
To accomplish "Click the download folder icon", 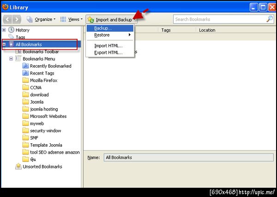I will (x=25, y=94).
